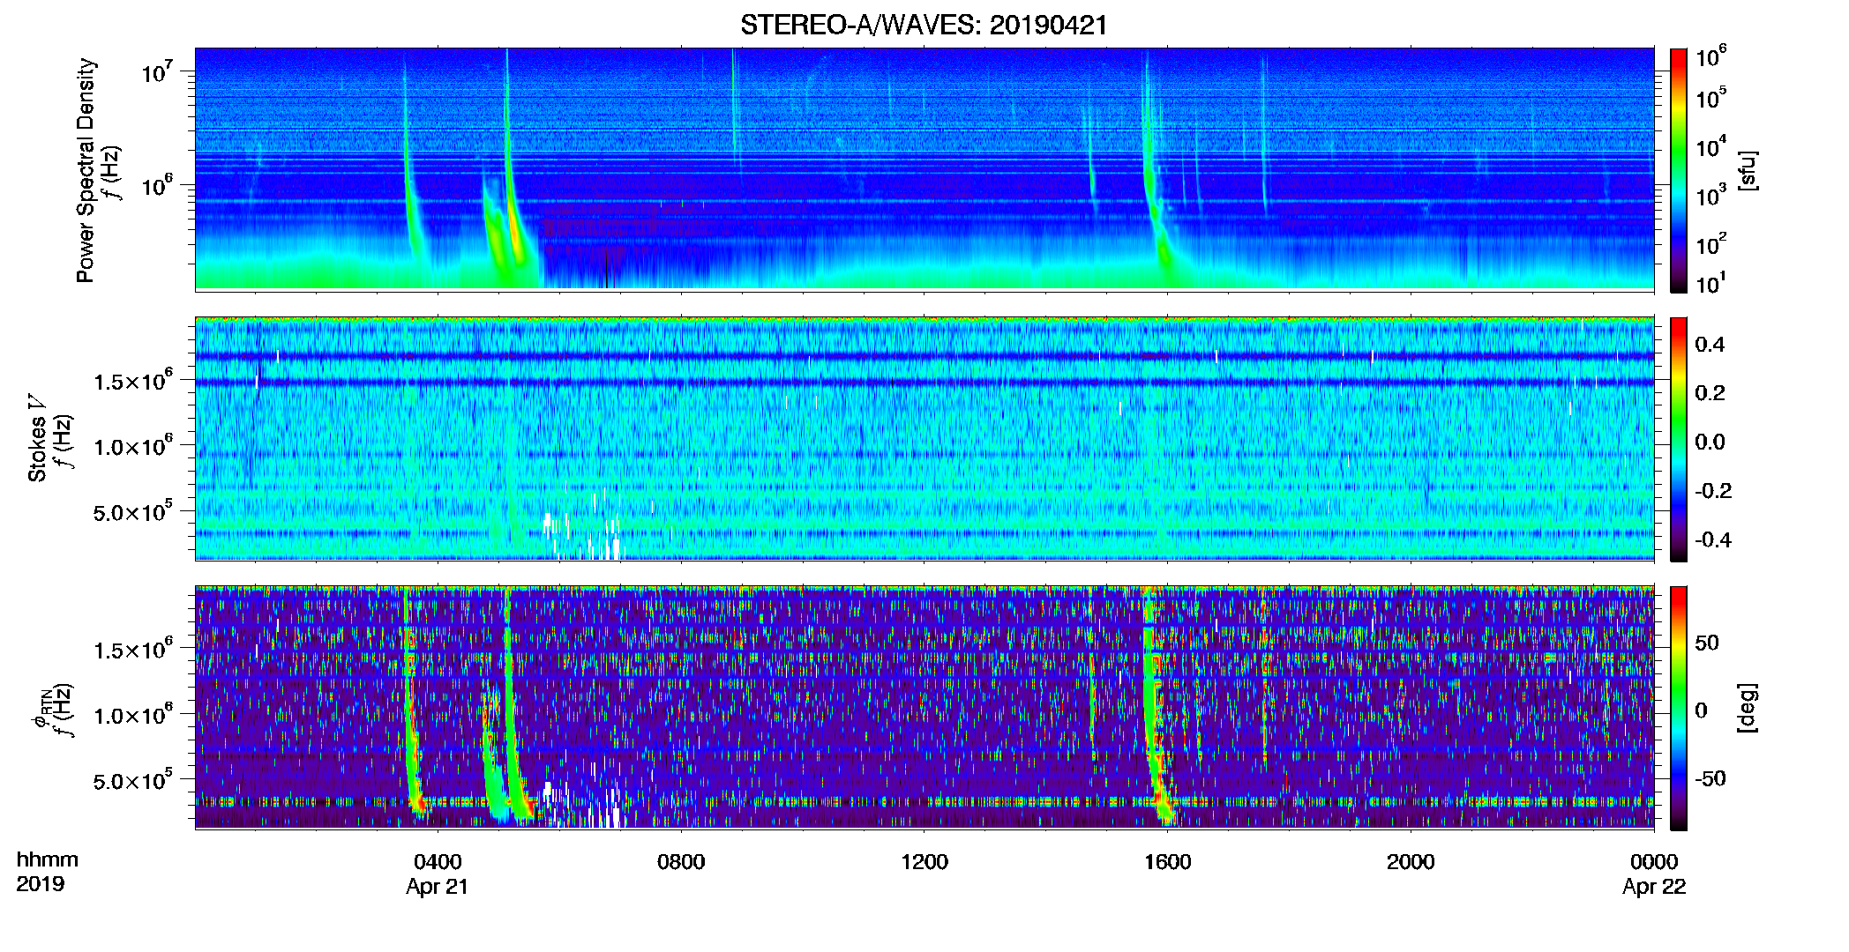This screenshot has height=952, width=1849.
Task: Select the 2000 time tick label
Action: coord(1411,862)
